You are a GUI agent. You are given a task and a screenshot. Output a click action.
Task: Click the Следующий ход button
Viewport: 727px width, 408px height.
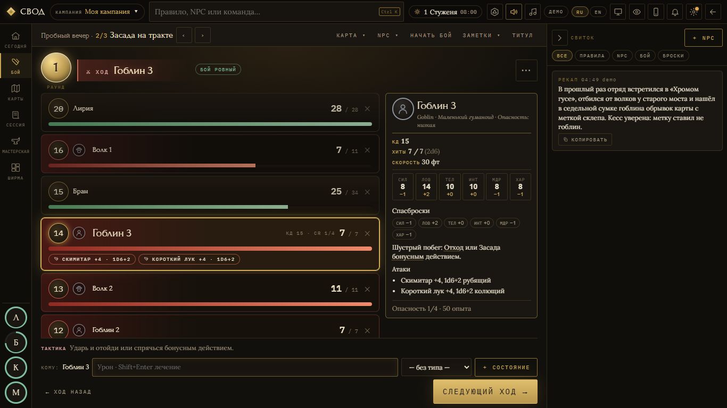tap(485, 392)
